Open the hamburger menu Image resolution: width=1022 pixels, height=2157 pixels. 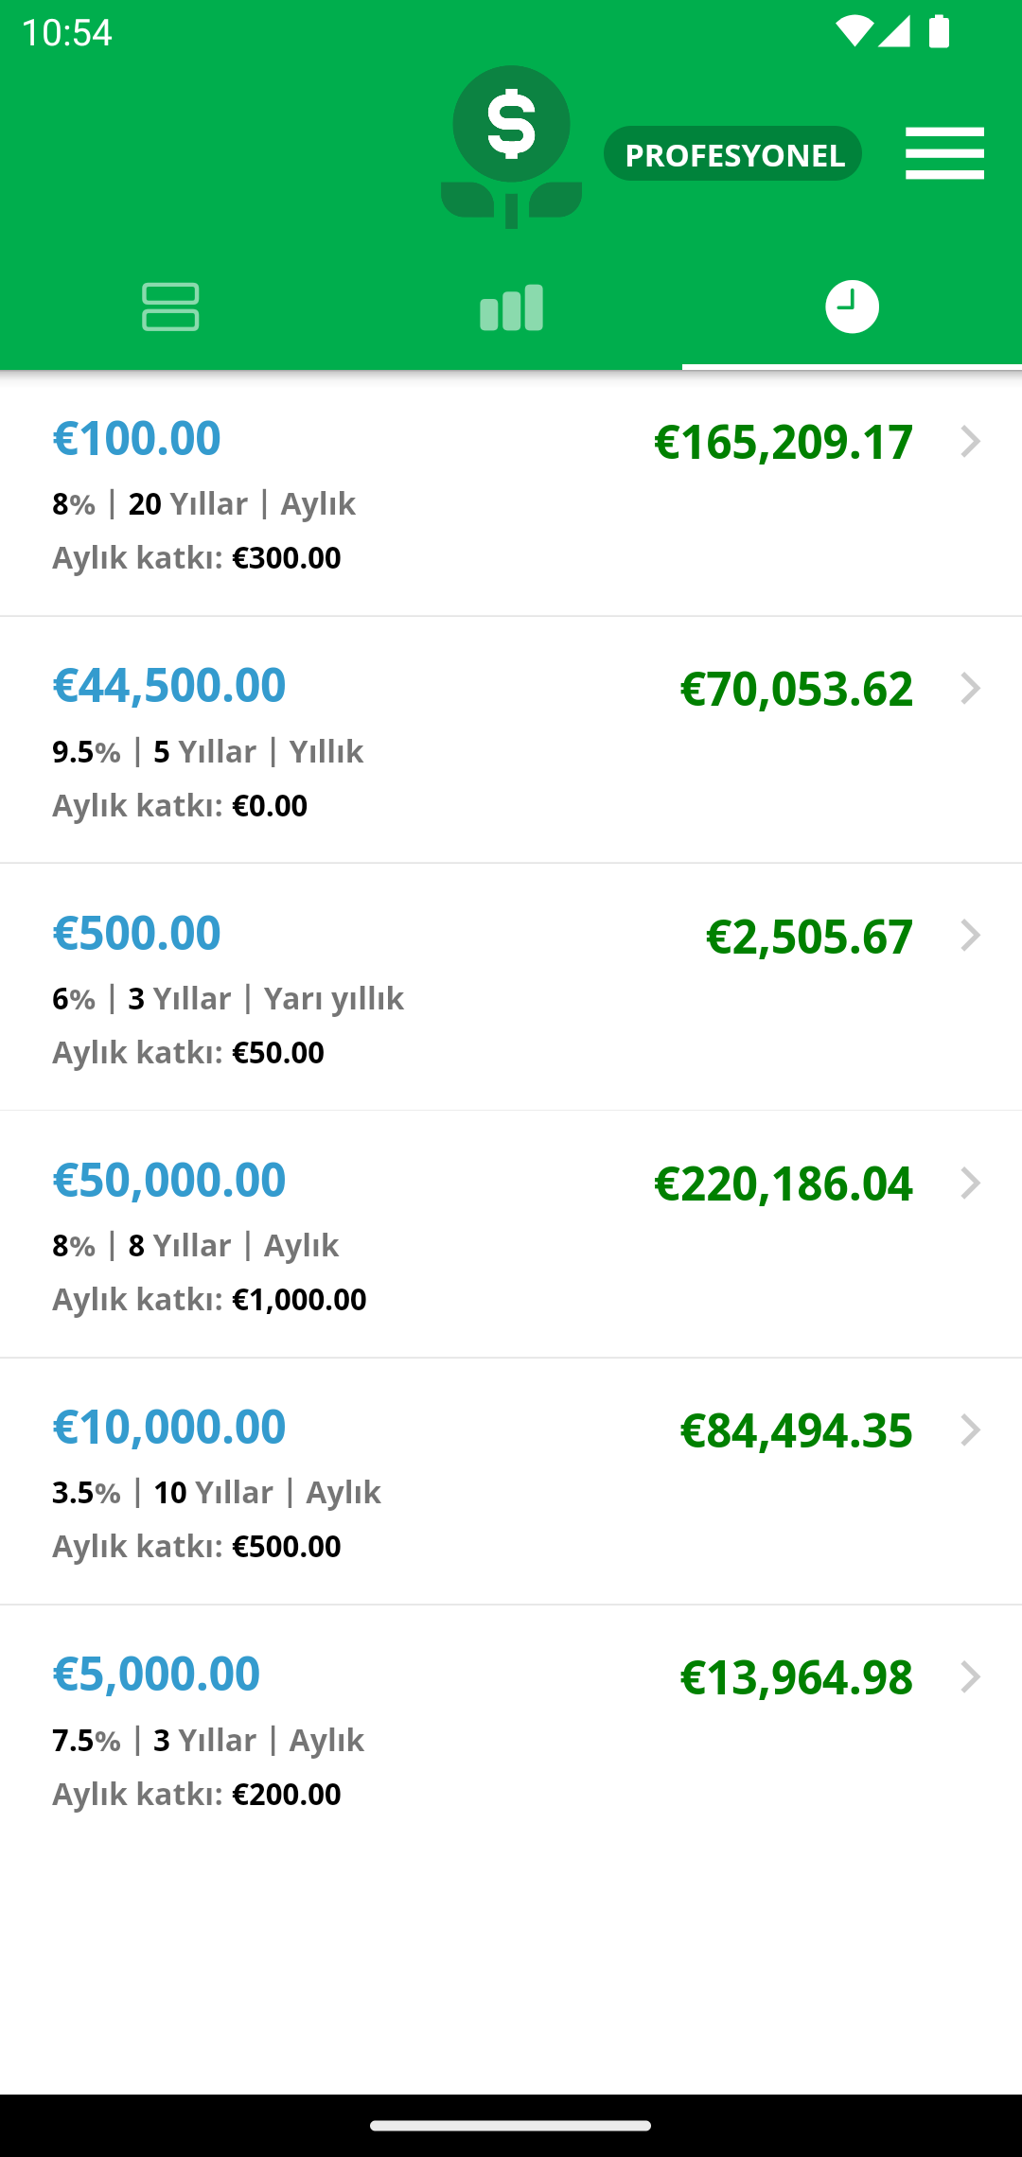click(944, 153)
